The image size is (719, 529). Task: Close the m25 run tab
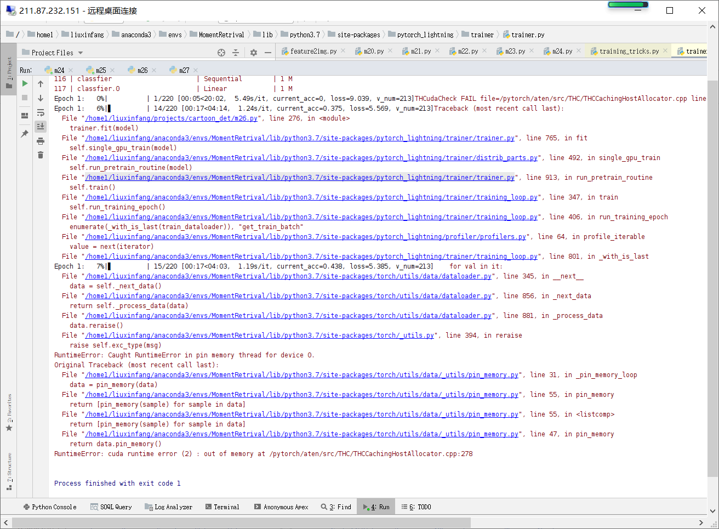112,70
